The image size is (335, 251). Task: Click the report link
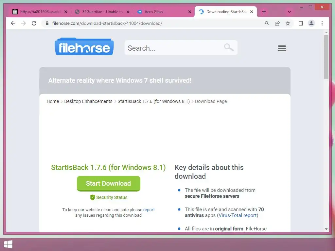point(149,209)
